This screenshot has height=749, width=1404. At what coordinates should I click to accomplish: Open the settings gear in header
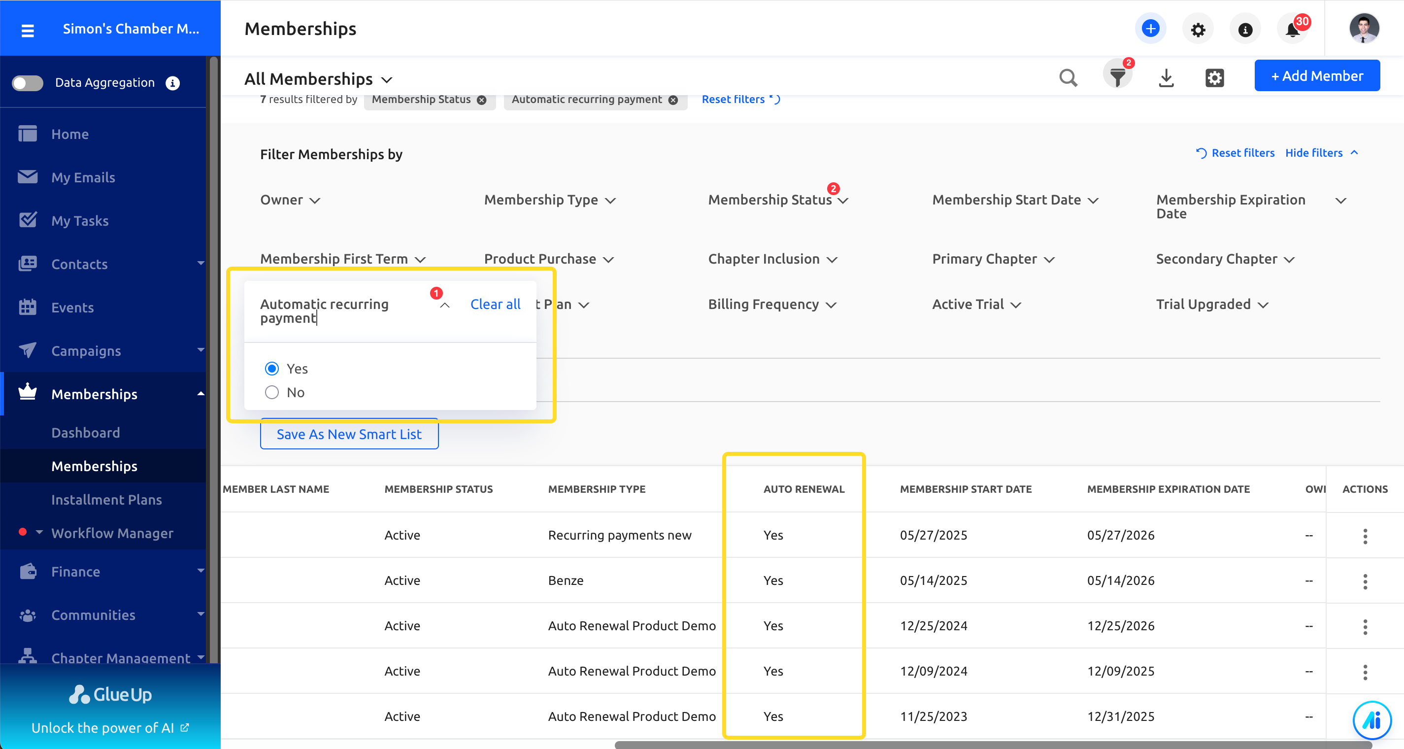(x=1198, y=30)
